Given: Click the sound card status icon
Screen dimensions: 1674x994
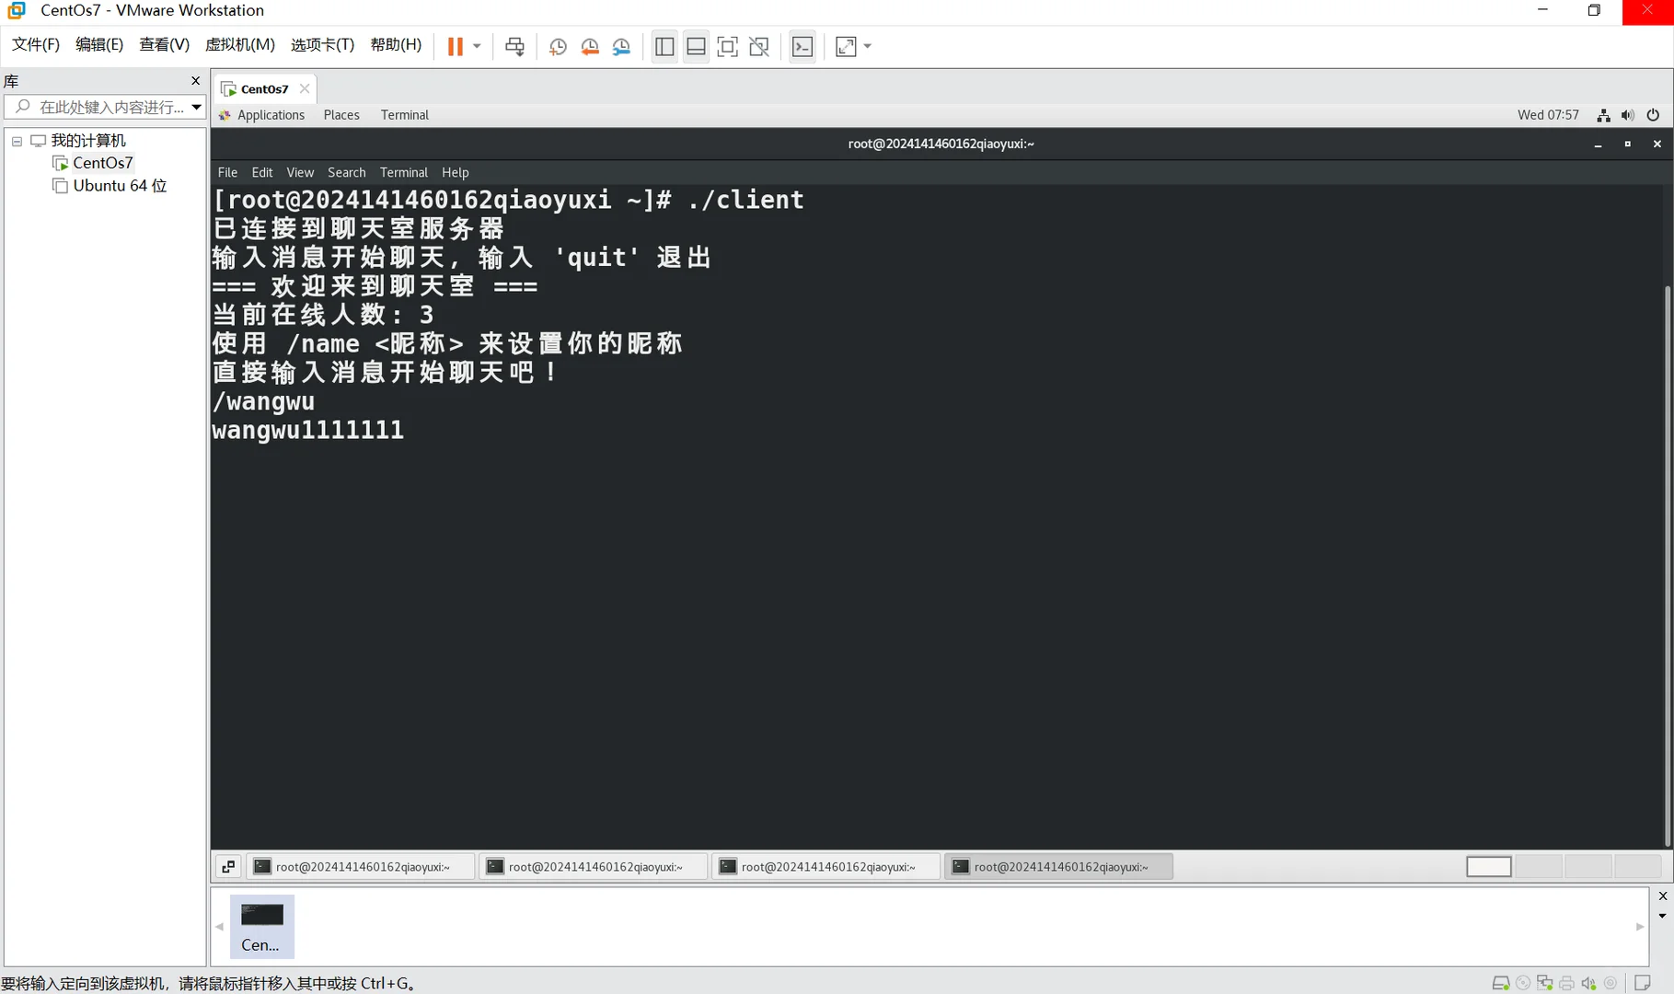Looking at the screenshot, I should 1588,983.
